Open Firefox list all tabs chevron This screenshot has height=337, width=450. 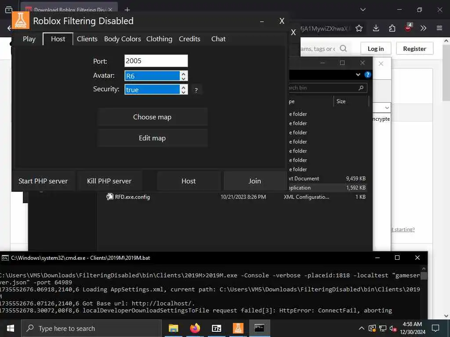(x=363, y=10)
